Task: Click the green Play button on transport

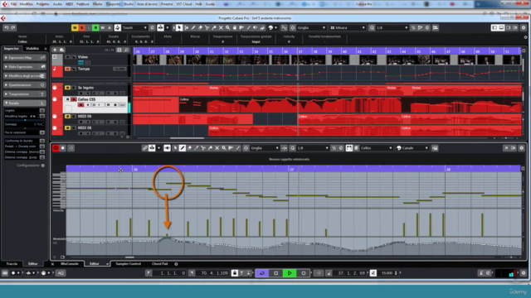Action: (290, 273)
